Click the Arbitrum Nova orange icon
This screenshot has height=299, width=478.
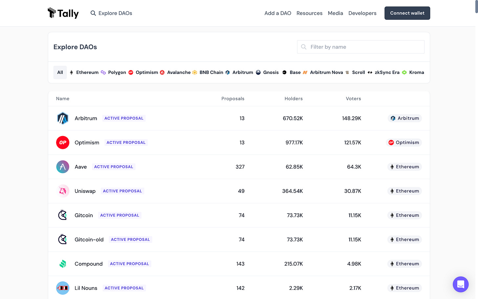click(305, 72)
